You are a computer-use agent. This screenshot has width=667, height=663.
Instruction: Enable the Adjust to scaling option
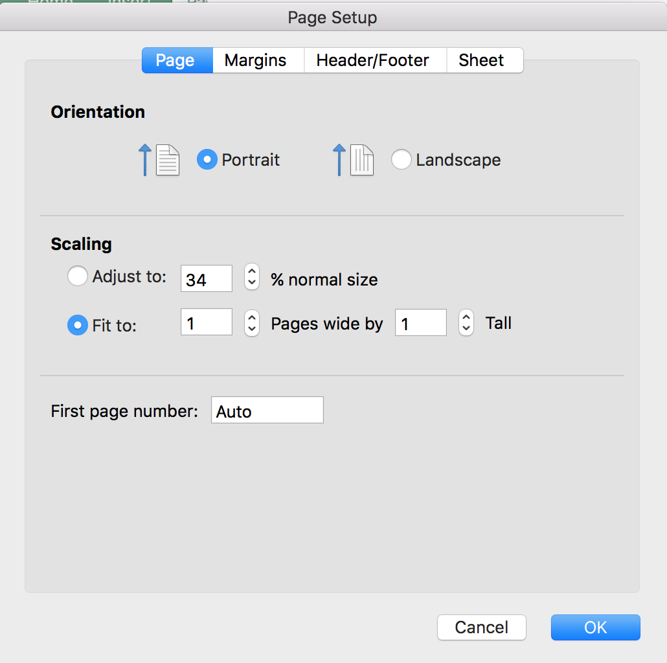(x=78, y=276)
